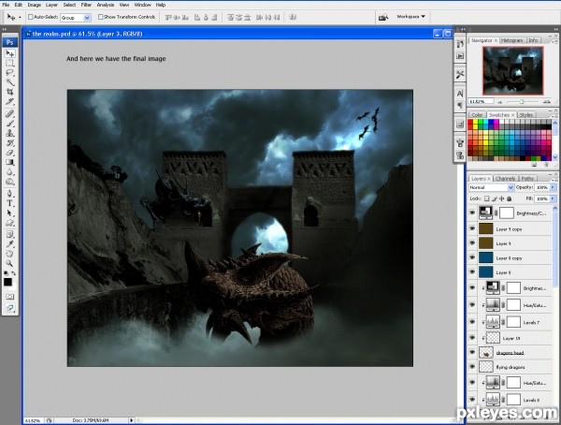The height and width of the screenshot is (425, 561).
Task: Enable Show Transform Controls checkbox
Action: tap(101, 17)
